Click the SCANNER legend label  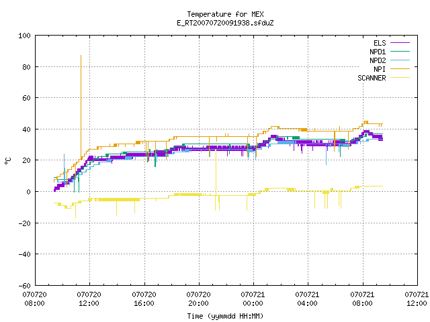(372, 78)
